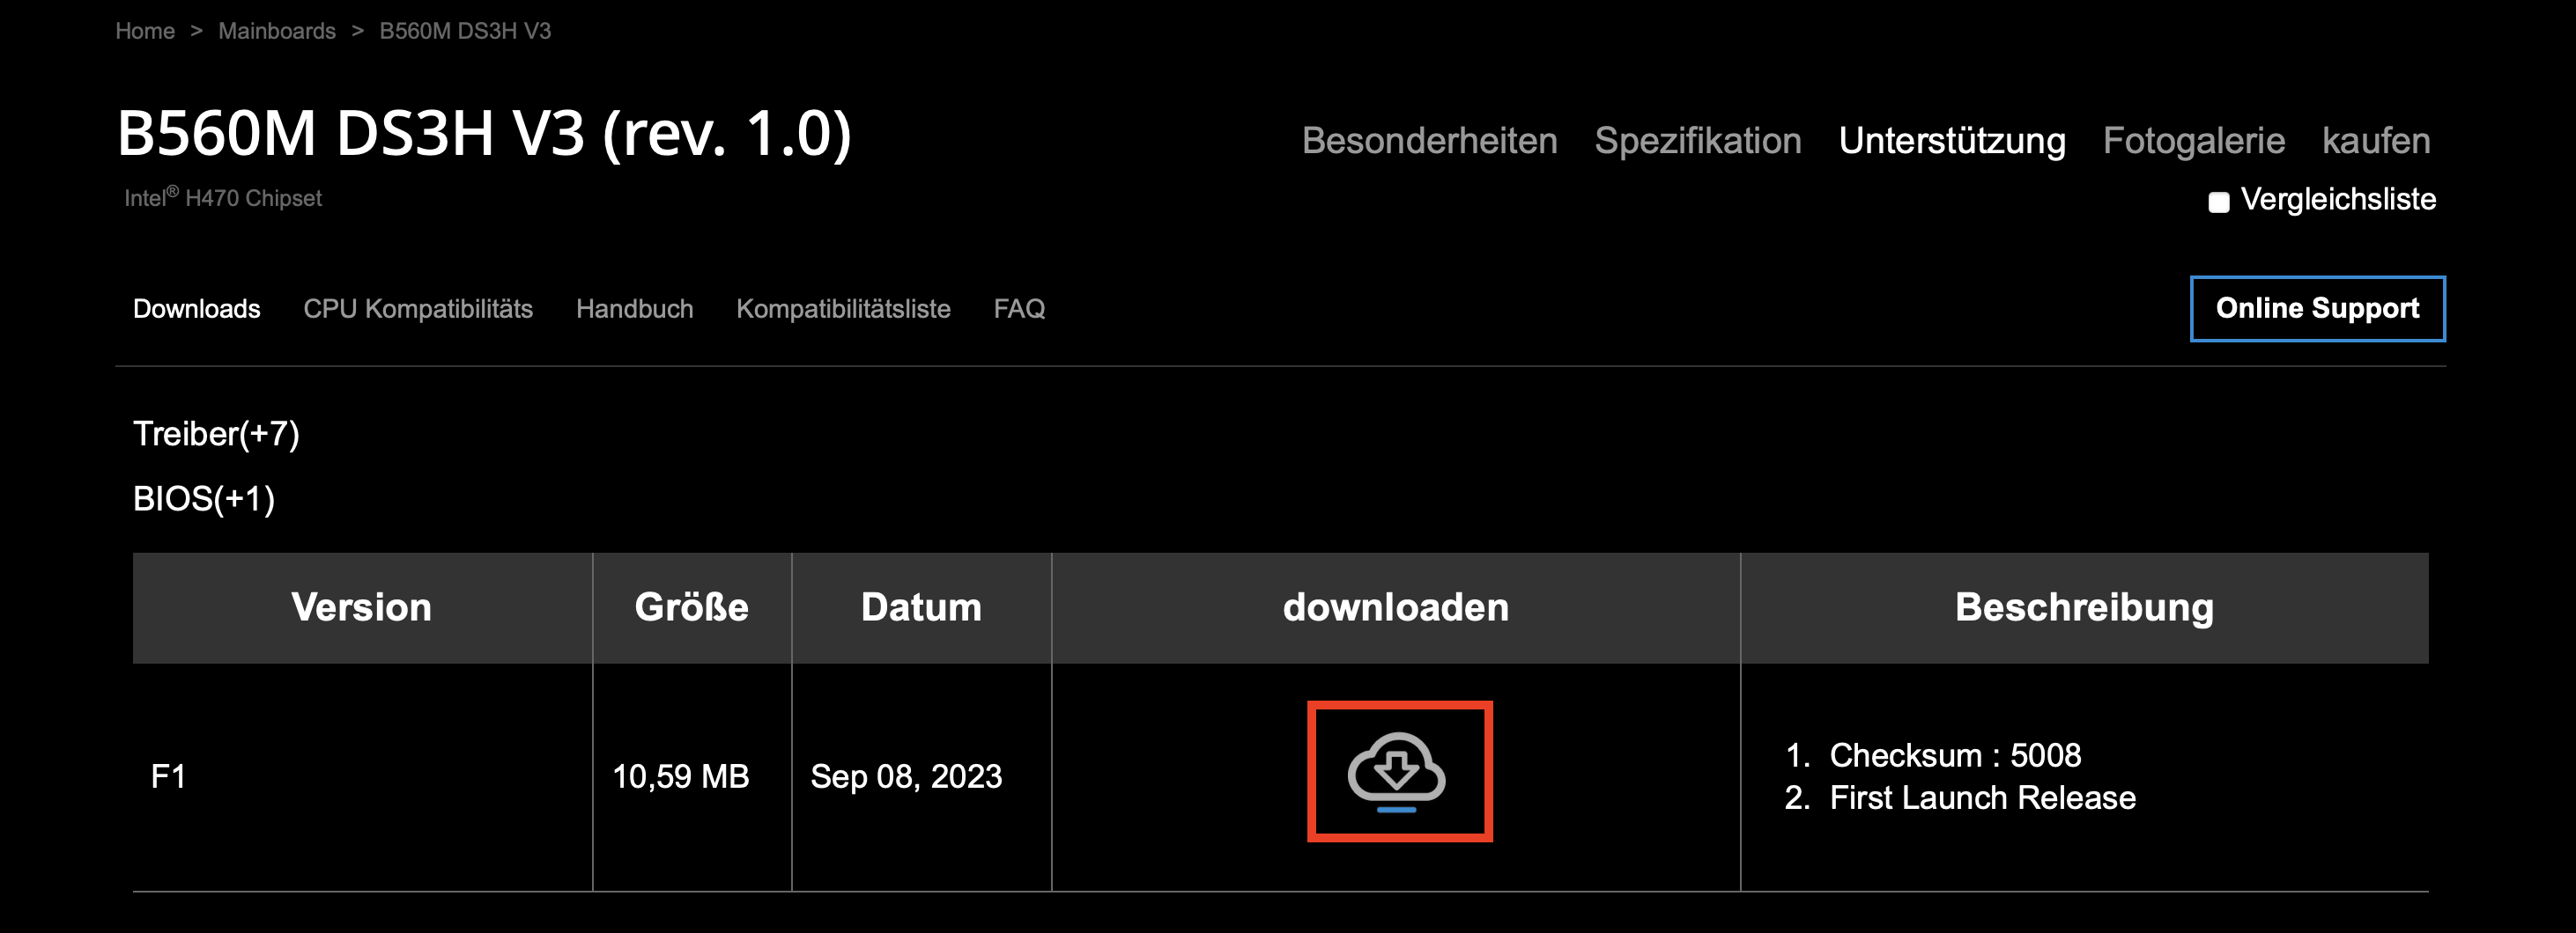This screenshot has width=2576, height=933.
Task: Click the BIOS F1 cloud download icon
Action: coord(1396,771)
